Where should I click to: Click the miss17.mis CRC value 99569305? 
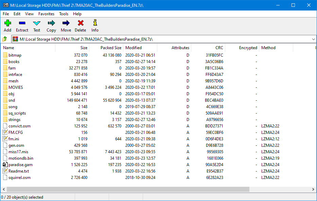(x=215, y=152)
